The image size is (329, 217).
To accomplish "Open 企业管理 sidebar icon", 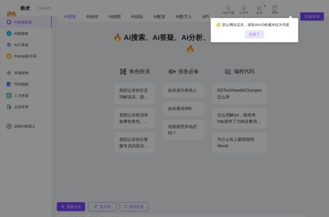I will coord(9,107).
